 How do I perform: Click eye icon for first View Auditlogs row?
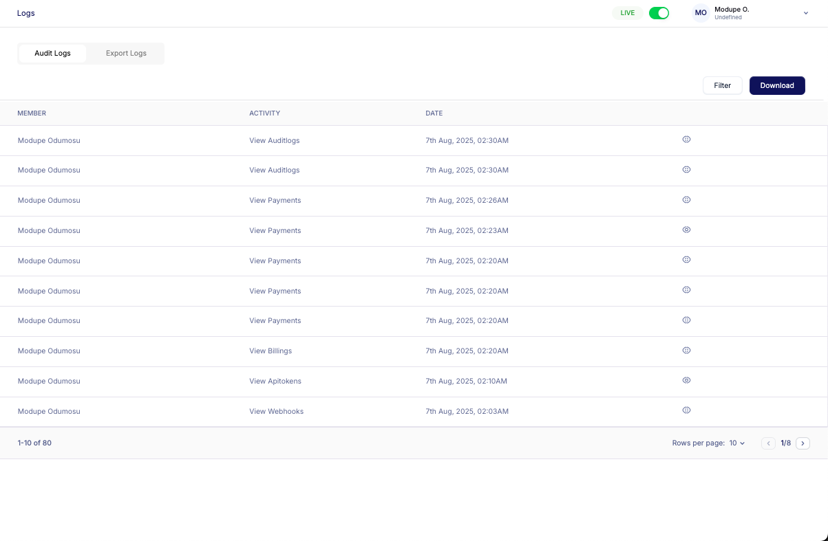click(686, 140)
